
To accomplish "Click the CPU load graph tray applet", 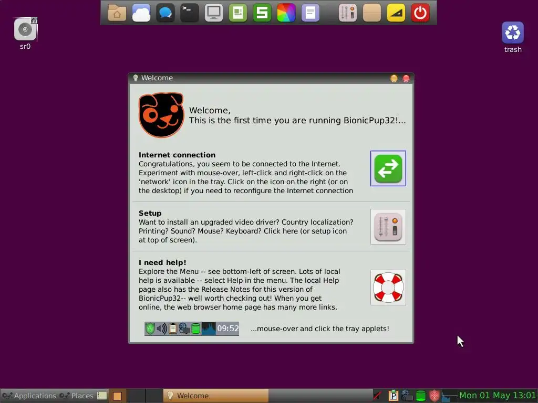I will [450, 396].
